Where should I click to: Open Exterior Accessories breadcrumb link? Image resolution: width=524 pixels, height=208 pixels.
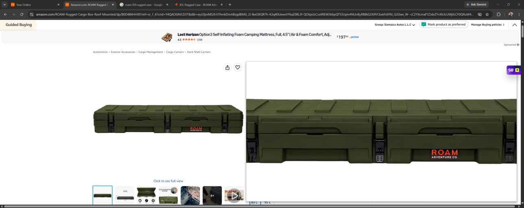(x=123, y=52)
